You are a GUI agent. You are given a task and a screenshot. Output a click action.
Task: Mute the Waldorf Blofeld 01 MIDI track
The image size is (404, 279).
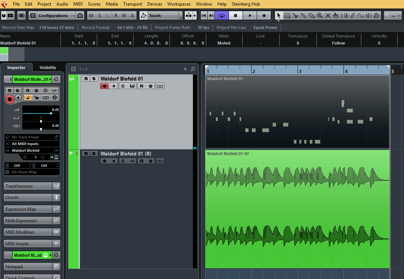86,79
